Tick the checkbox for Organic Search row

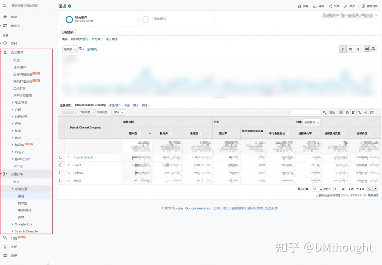[61, 157]
